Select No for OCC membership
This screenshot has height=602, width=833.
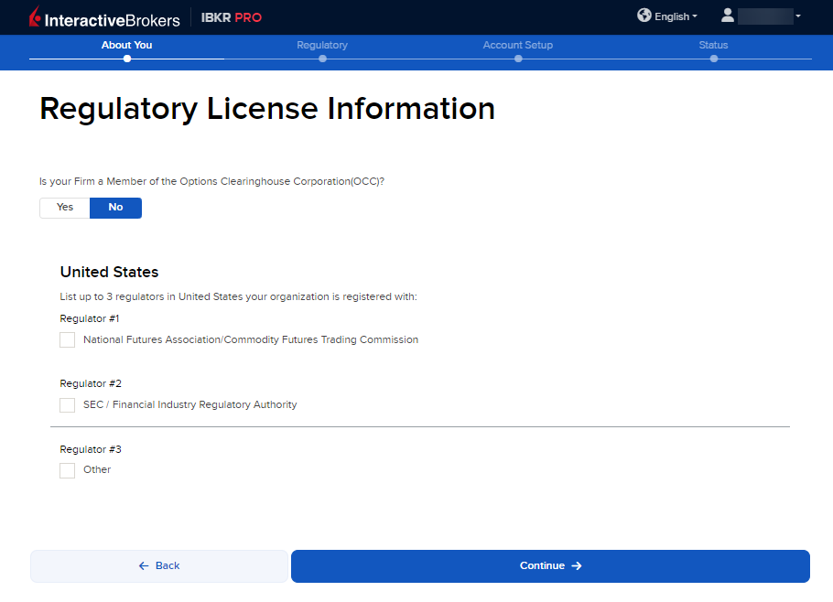[115, 208]
